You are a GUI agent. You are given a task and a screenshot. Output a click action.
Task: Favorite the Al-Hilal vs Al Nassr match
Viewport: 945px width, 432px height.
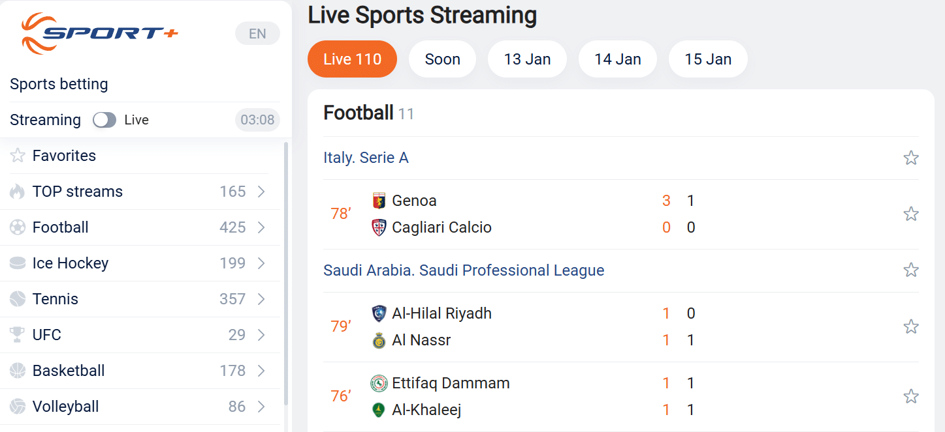(910, 326)
